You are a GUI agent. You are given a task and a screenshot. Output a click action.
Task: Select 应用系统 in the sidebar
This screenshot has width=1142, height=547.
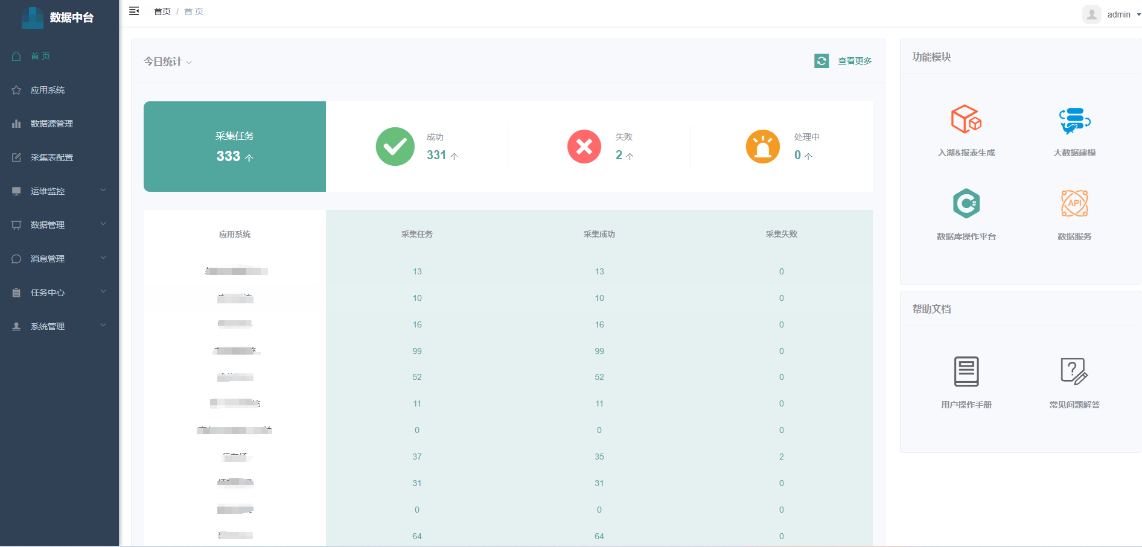pyautogui.click(x=48, y=90)
